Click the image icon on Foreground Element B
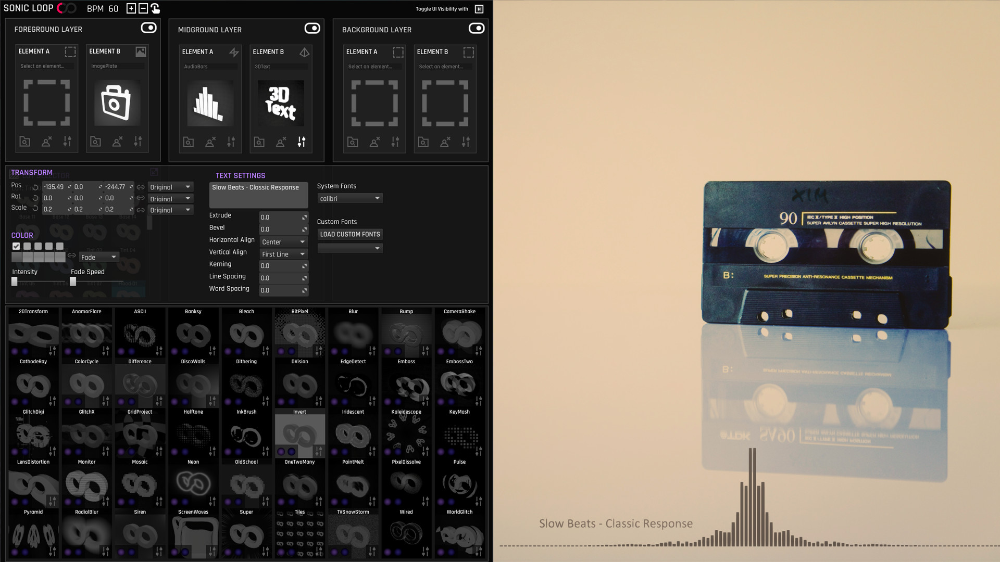The height and width of the screenshot is (562, 1000). [x=141, y=52]
